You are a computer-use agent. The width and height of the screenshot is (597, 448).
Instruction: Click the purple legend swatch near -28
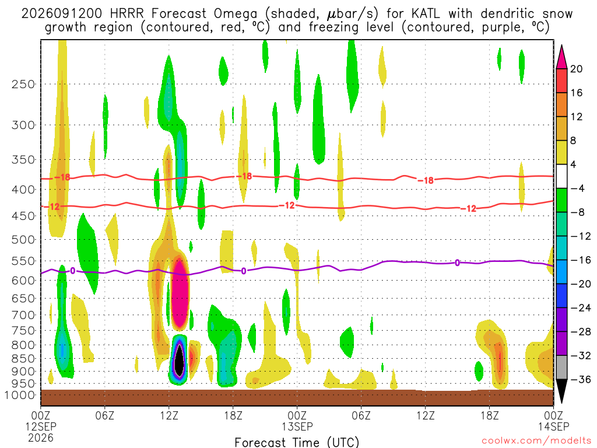[561, 320]
